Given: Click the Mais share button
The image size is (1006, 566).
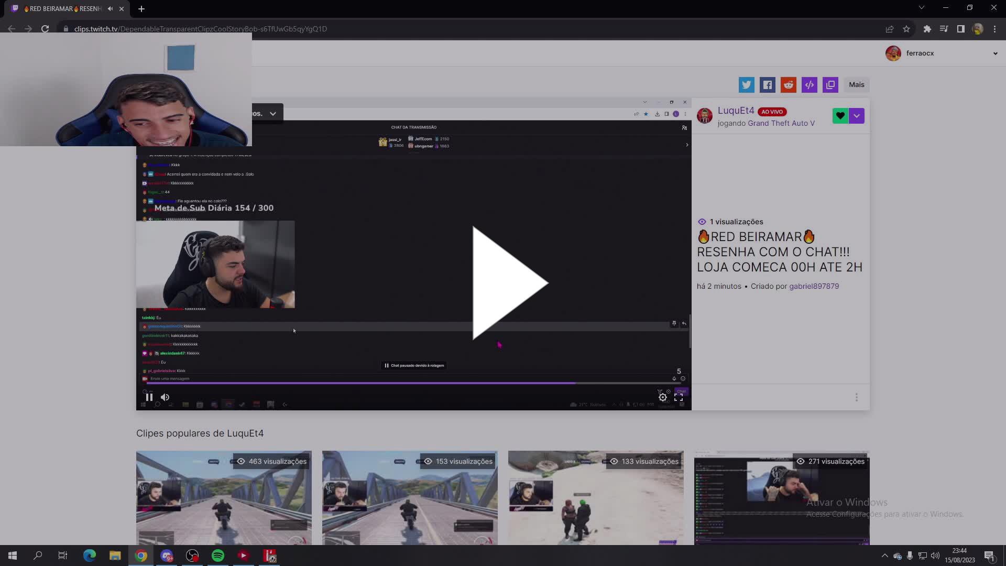Looking at the screenshot, I should pyautogui.click(x=856, y=84).
